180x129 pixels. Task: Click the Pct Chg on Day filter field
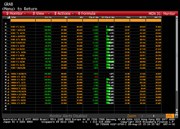pyautogui.click(x=106, y=21)
